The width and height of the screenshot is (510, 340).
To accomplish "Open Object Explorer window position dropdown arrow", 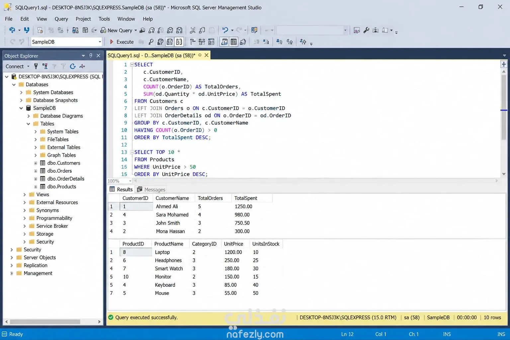I will tap(83, 55).
